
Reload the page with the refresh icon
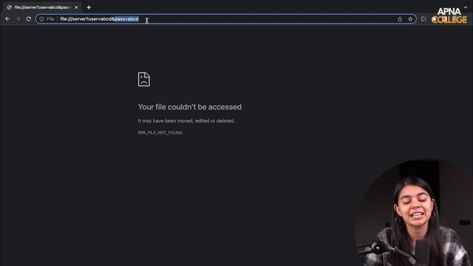(28, 18)
